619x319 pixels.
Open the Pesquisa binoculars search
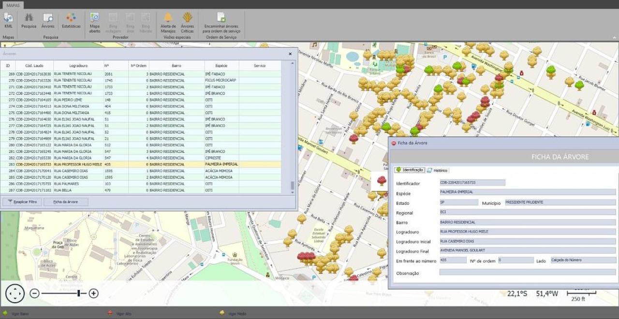point(29,21)
